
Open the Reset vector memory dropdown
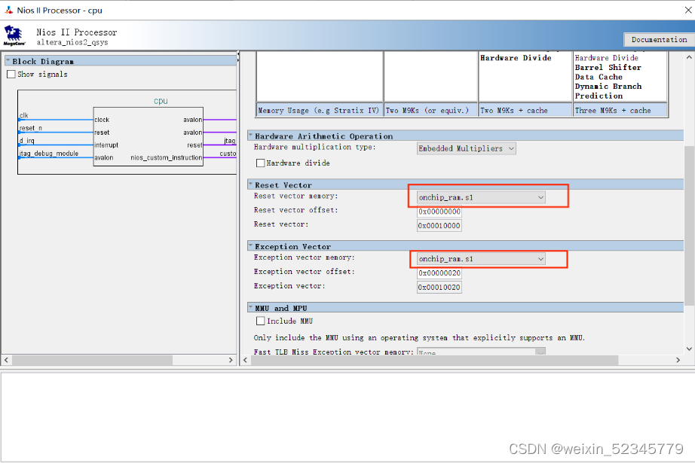(482, 197)
